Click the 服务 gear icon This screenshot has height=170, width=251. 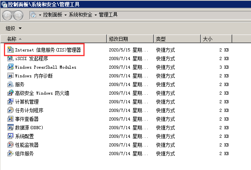[11, 84]
